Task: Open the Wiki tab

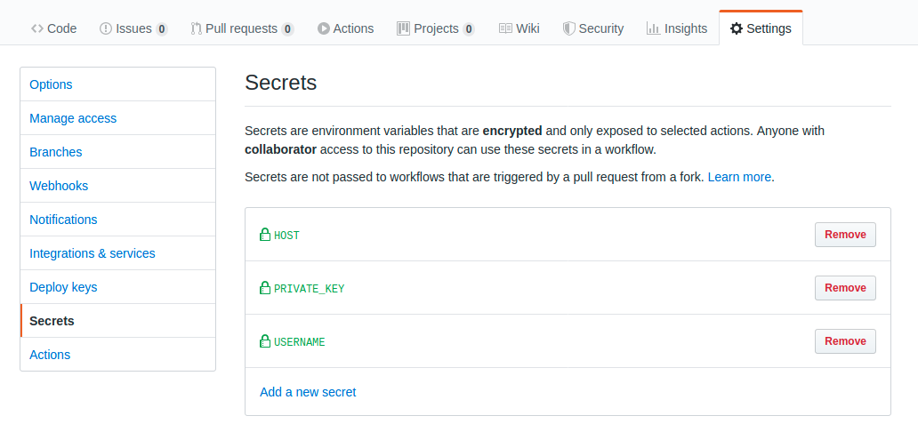Action: pyautogui.click(x=519, y=28)
